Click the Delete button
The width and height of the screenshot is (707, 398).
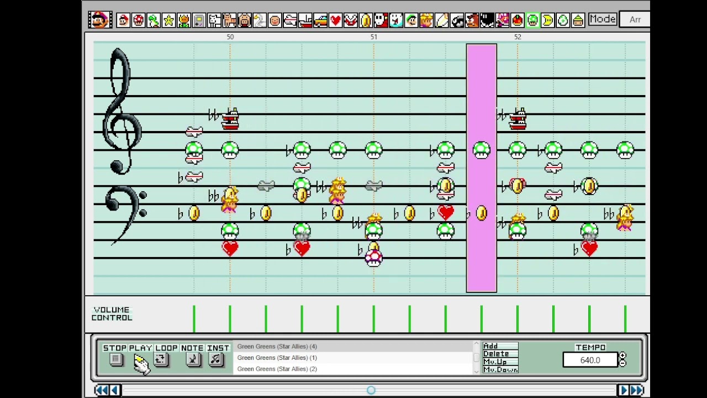pyautogui.click(x=500, y=354)
